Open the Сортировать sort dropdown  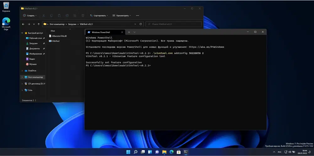point(99,15)
